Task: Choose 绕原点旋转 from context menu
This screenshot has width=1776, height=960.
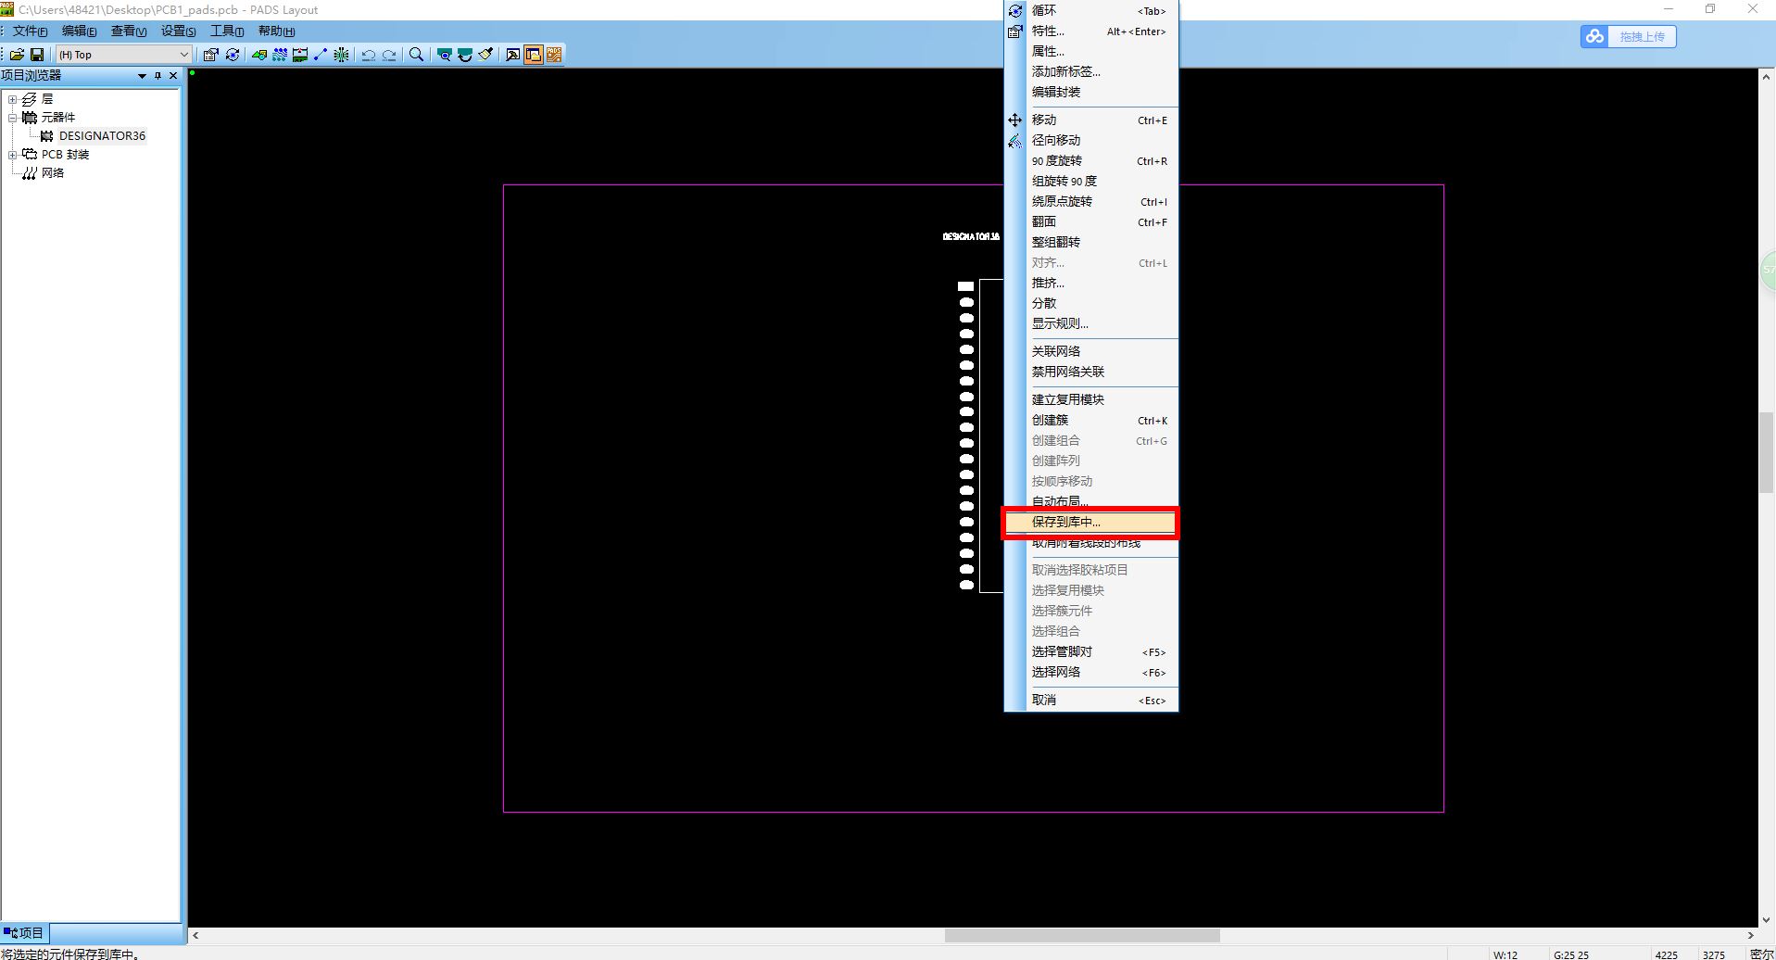Action: (1090, 202)
